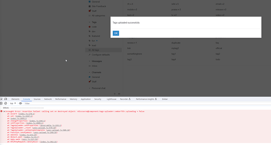Open the Lighthouse tab
This screenshot has width=271, height=145.
click(x=112, y=99)
